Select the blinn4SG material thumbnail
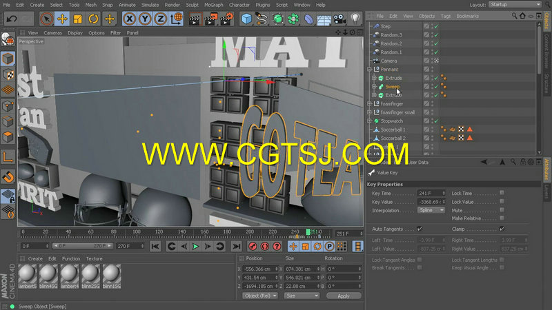This screenshot has height=310, width=552. pyautogui.click(x=48, y=277)
